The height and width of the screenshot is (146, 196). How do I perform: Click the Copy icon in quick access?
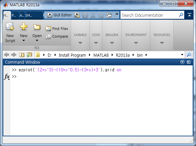[101, 15]
